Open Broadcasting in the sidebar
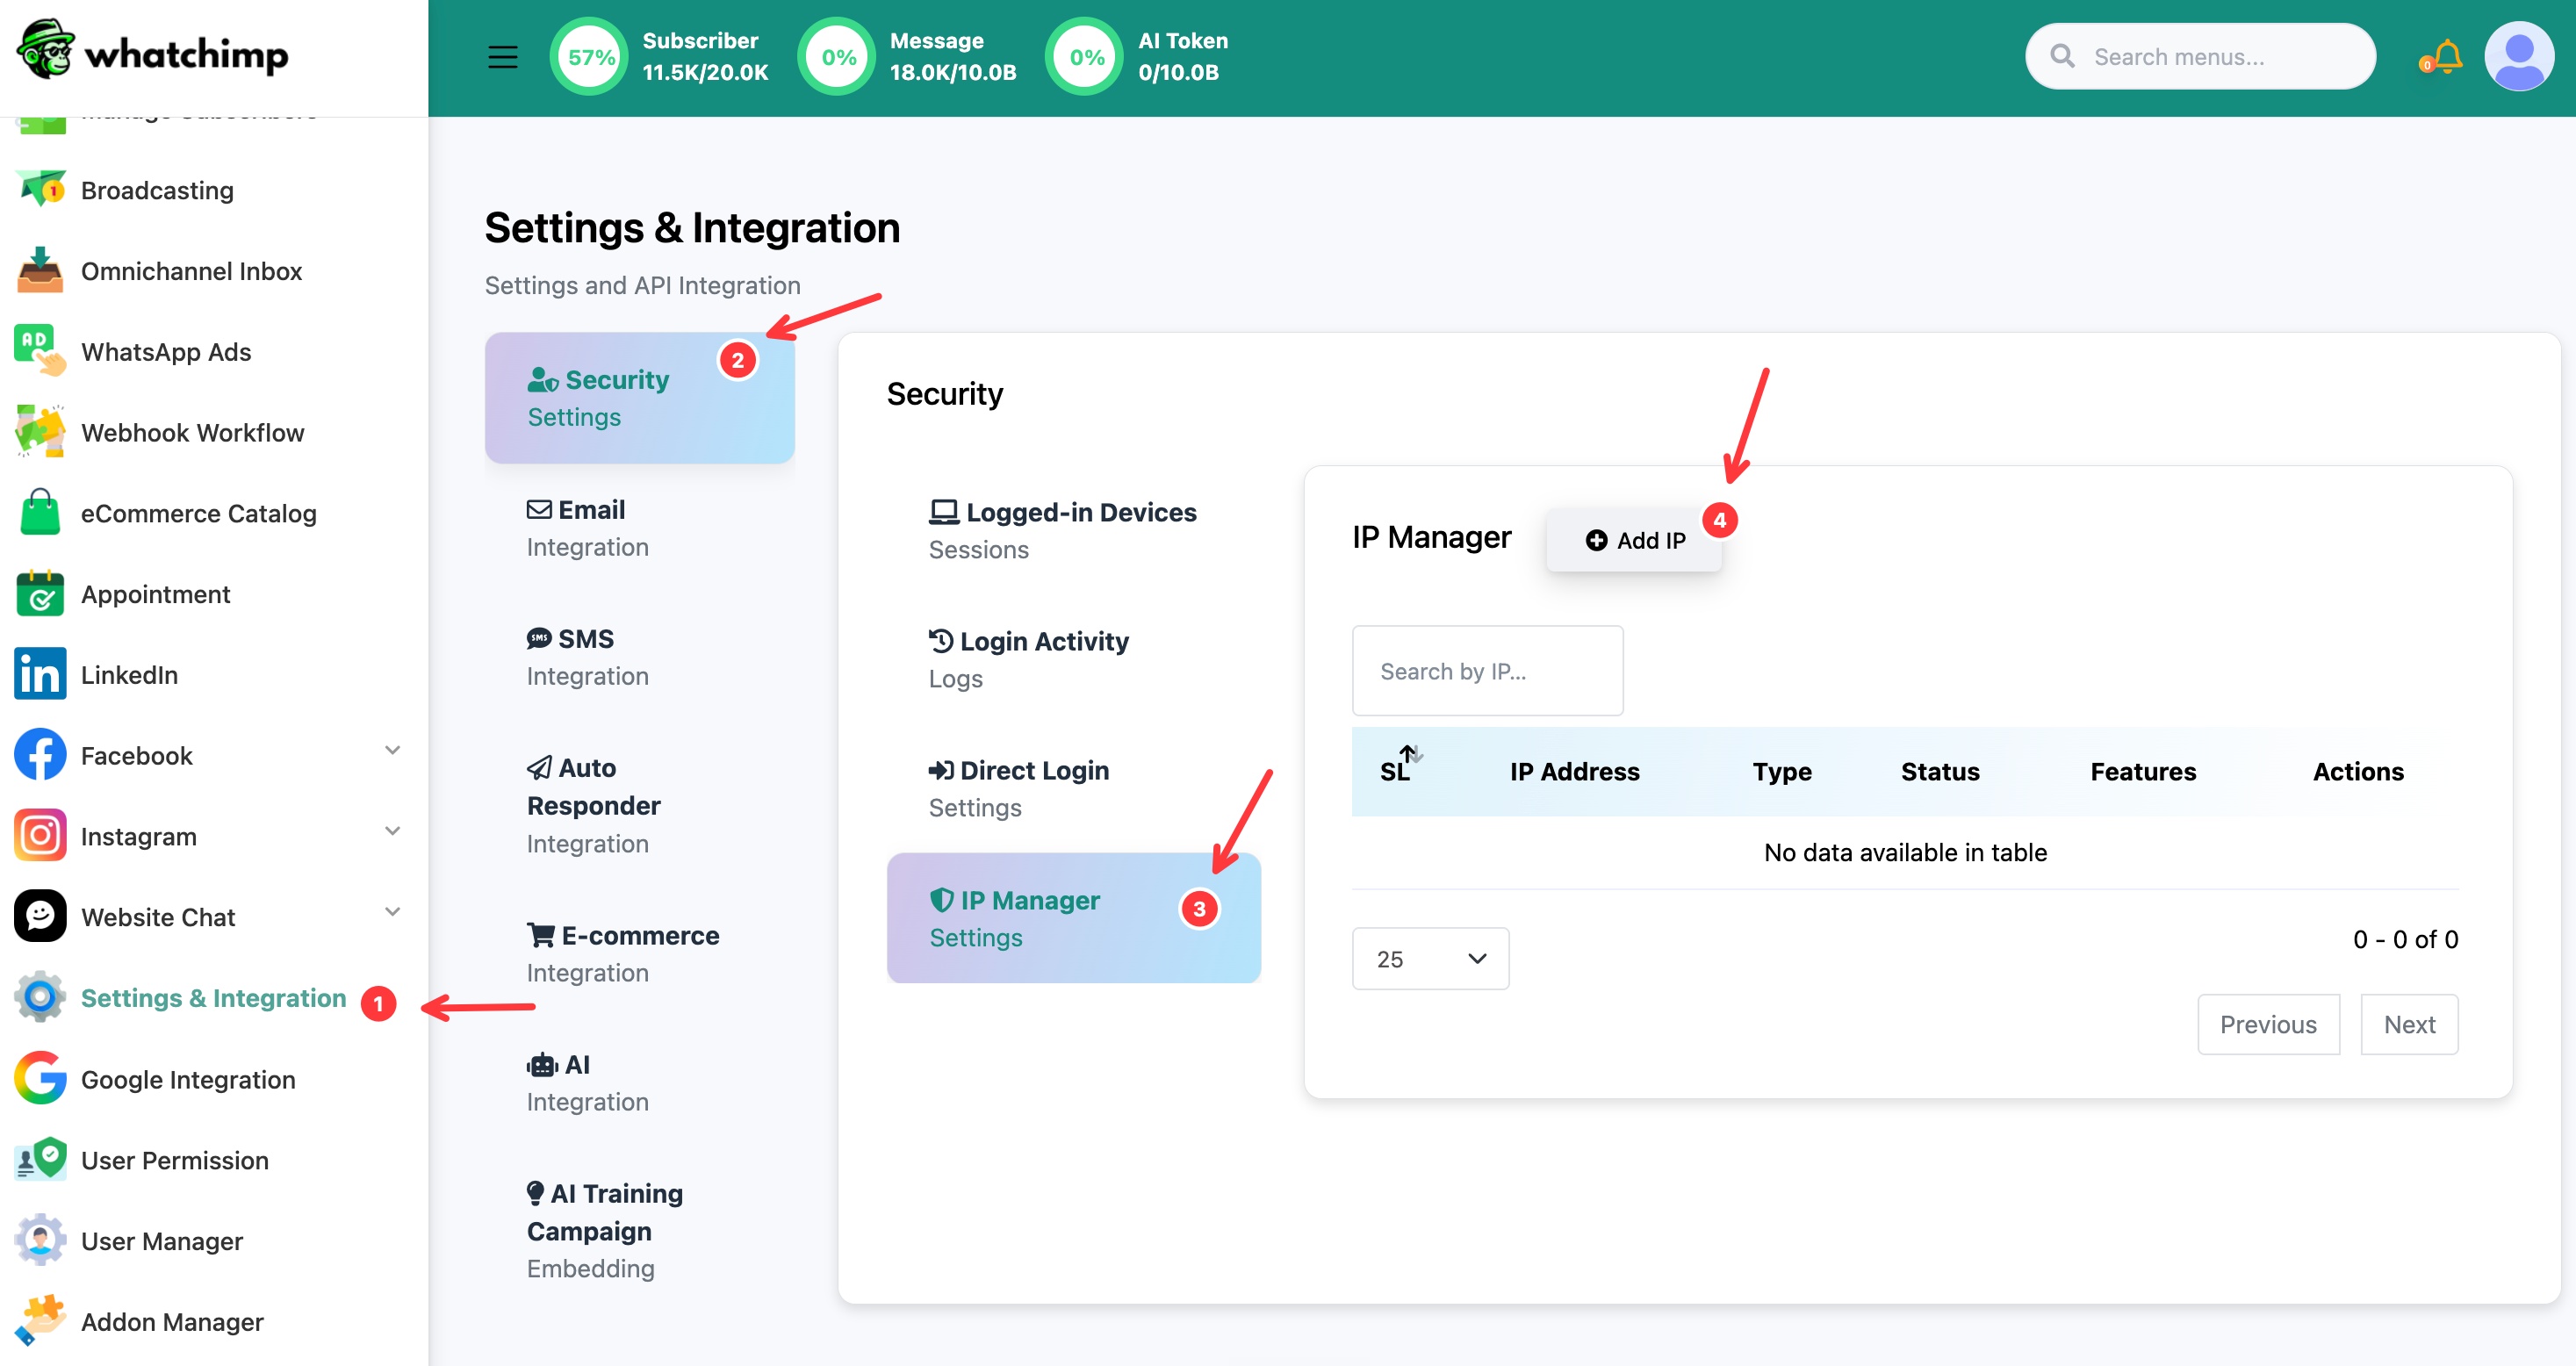Screen dimensions: 2576x1366 [157, 190]
